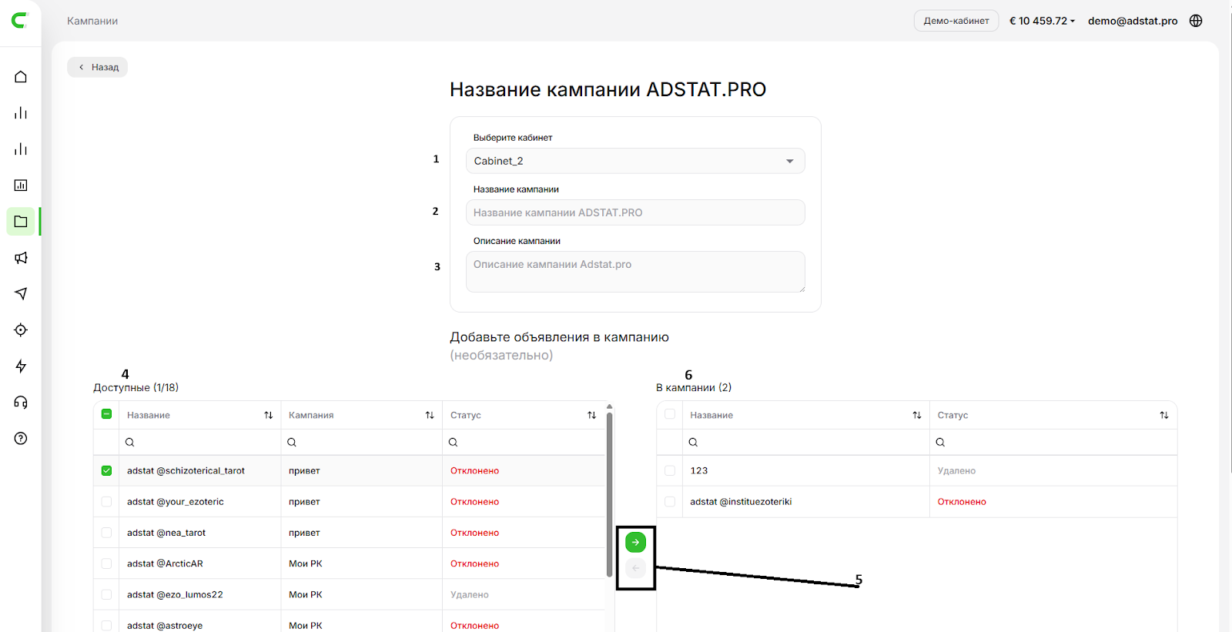Open the paper plane icon in sidebar
Image resolution: width=1232 pixels, height=632 pixels.
(21, 293)
